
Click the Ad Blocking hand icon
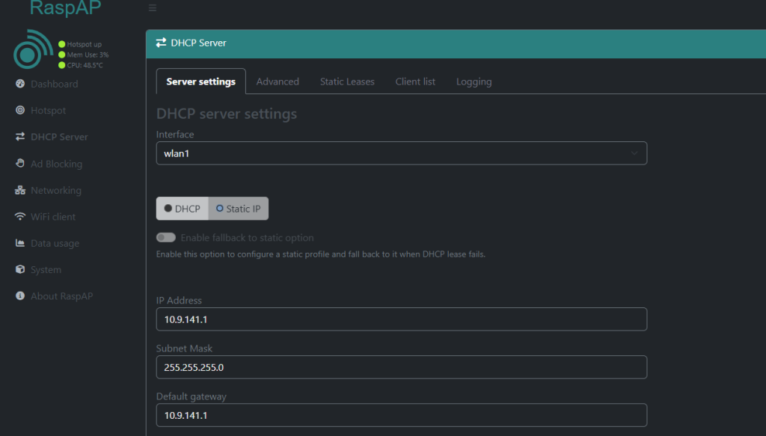pyautogui.click(x=20, y=164)
